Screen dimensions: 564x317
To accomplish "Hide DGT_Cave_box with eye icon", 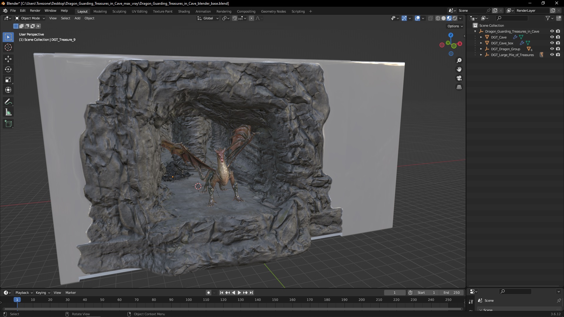I will tap(552, 43).
